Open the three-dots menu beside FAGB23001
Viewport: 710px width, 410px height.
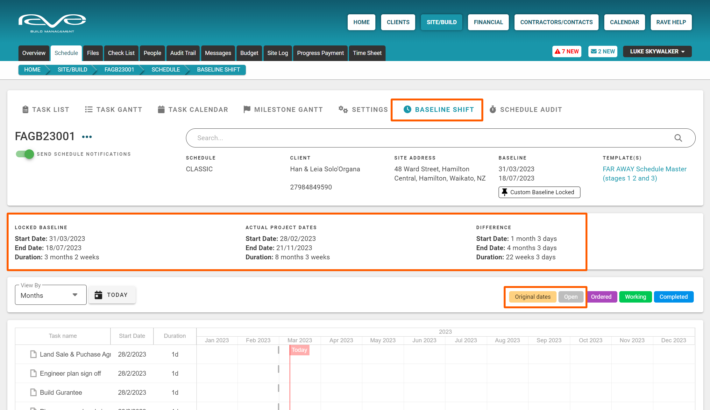(x=87, y=137)
